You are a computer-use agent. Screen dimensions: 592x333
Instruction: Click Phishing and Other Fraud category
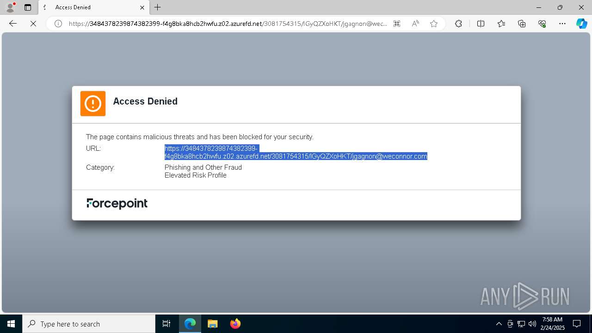pyautogui.click(x=203, y=167)
